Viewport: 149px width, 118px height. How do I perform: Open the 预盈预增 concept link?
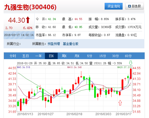(x=54, y=44)
